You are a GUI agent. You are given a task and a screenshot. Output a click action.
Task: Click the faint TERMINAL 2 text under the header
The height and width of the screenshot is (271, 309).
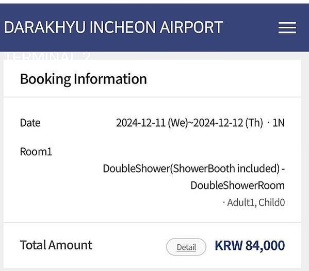(47, 56)
